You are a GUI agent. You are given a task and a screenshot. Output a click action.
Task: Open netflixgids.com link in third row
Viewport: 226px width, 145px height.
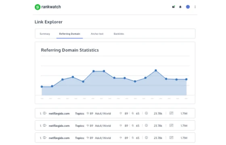pyautogui.click(x=59, y=138)
